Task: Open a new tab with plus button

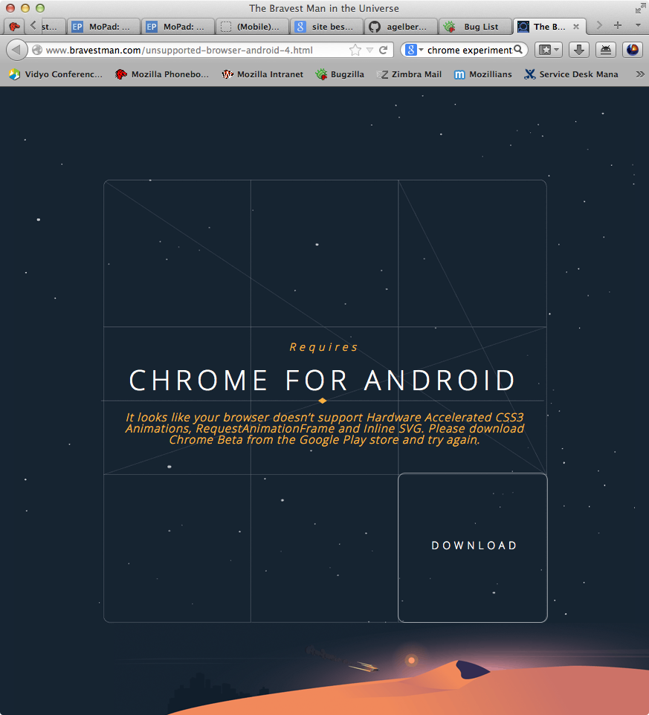Action: pyautogui.click(x=617, y=26)
